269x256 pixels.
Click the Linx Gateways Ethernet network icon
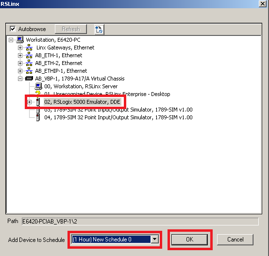click(29, 48)
